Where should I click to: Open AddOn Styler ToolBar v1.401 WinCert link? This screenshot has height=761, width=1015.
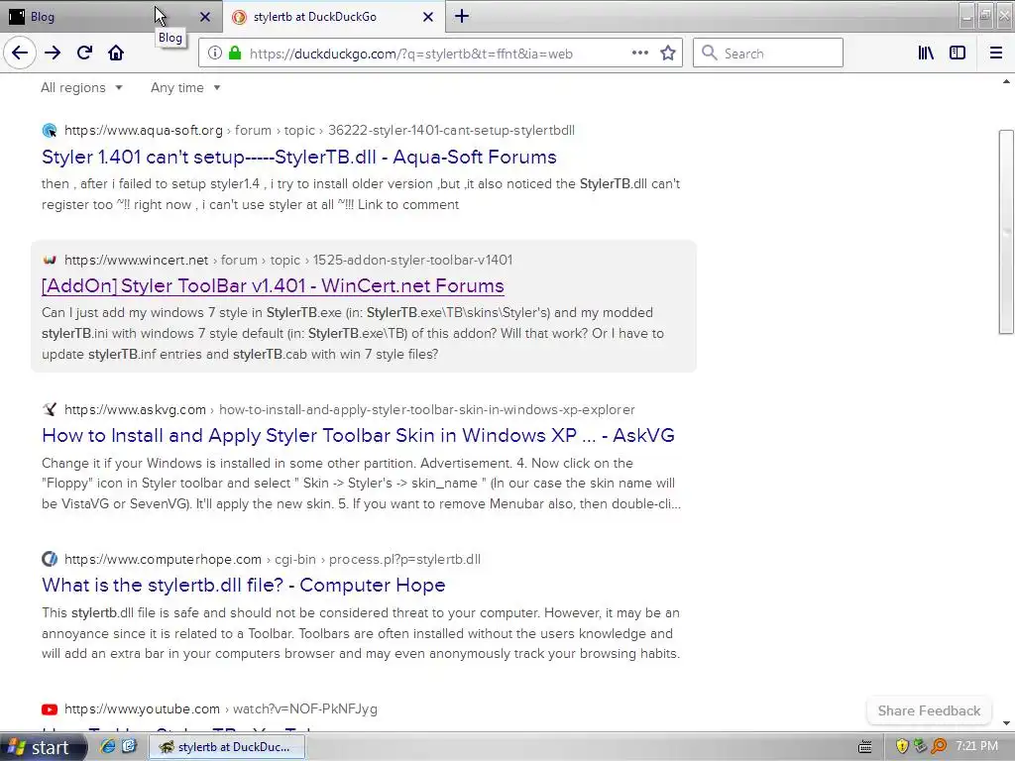coord(274,286)
